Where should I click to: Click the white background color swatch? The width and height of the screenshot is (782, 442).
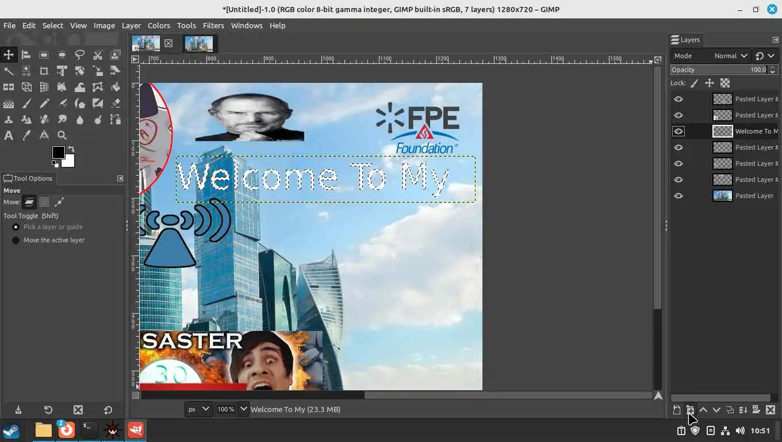pos(70,163)
